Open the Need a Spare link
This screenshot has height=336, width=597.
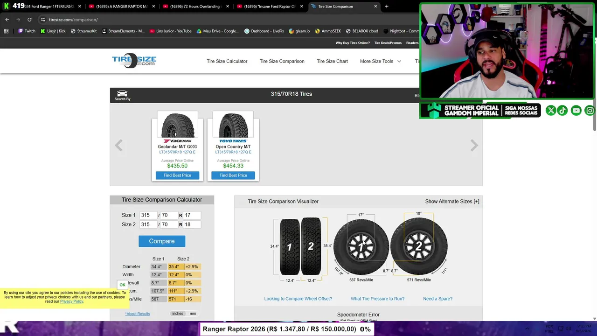tap(437, 299)
